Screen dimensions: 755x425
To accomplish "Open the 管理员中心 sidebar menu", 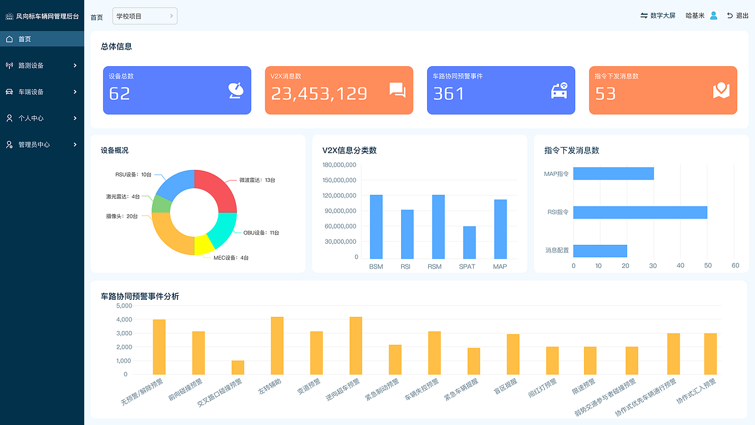I will click(42, 145).
